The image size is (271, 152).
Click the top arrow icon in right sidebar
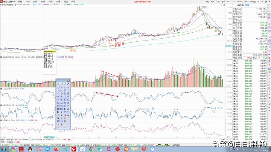point(269,5)
